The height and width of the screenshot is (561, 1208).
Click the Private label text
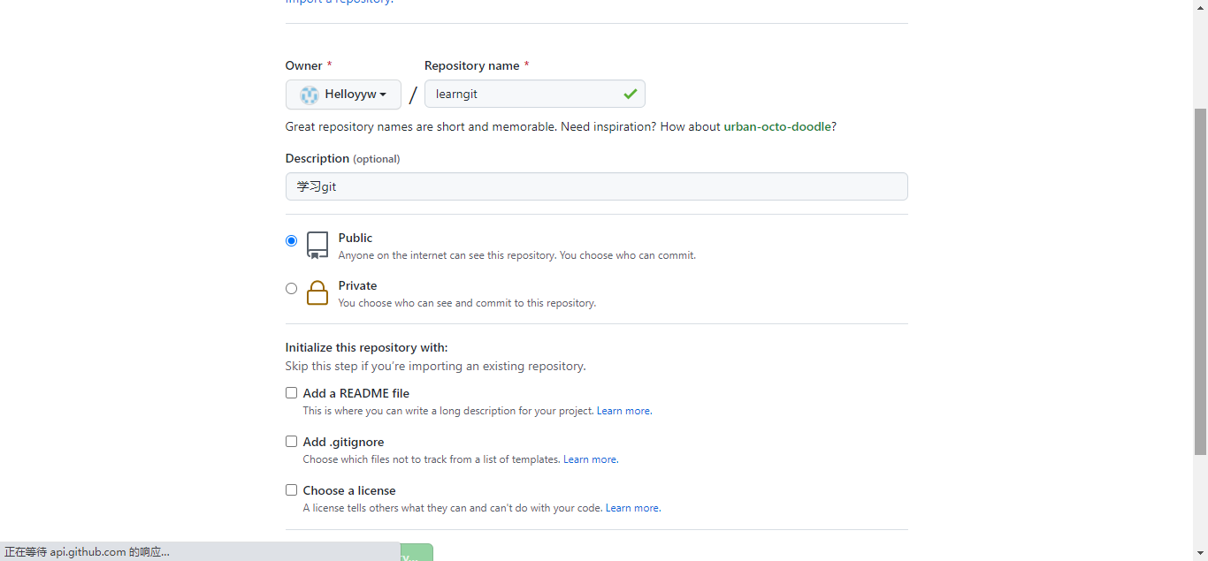[x=357, y=285]
